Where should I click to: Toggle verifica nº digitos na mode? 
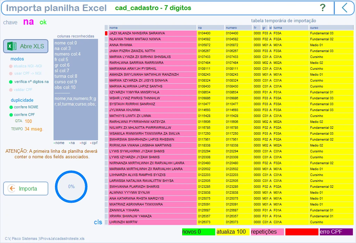pos(29,82)
